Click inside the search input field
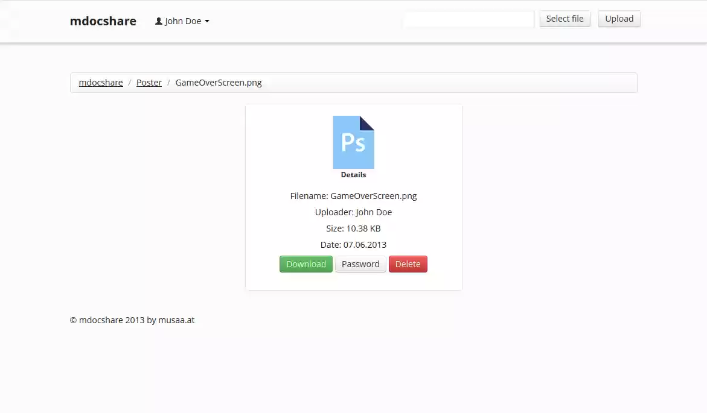The height and width of the screenshot is (413, 707). pos(469,19)
